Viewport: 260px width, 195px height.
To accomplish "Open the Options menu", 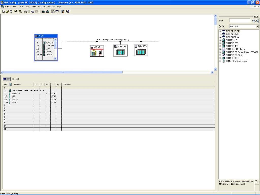I will click(x=42, y=6).
